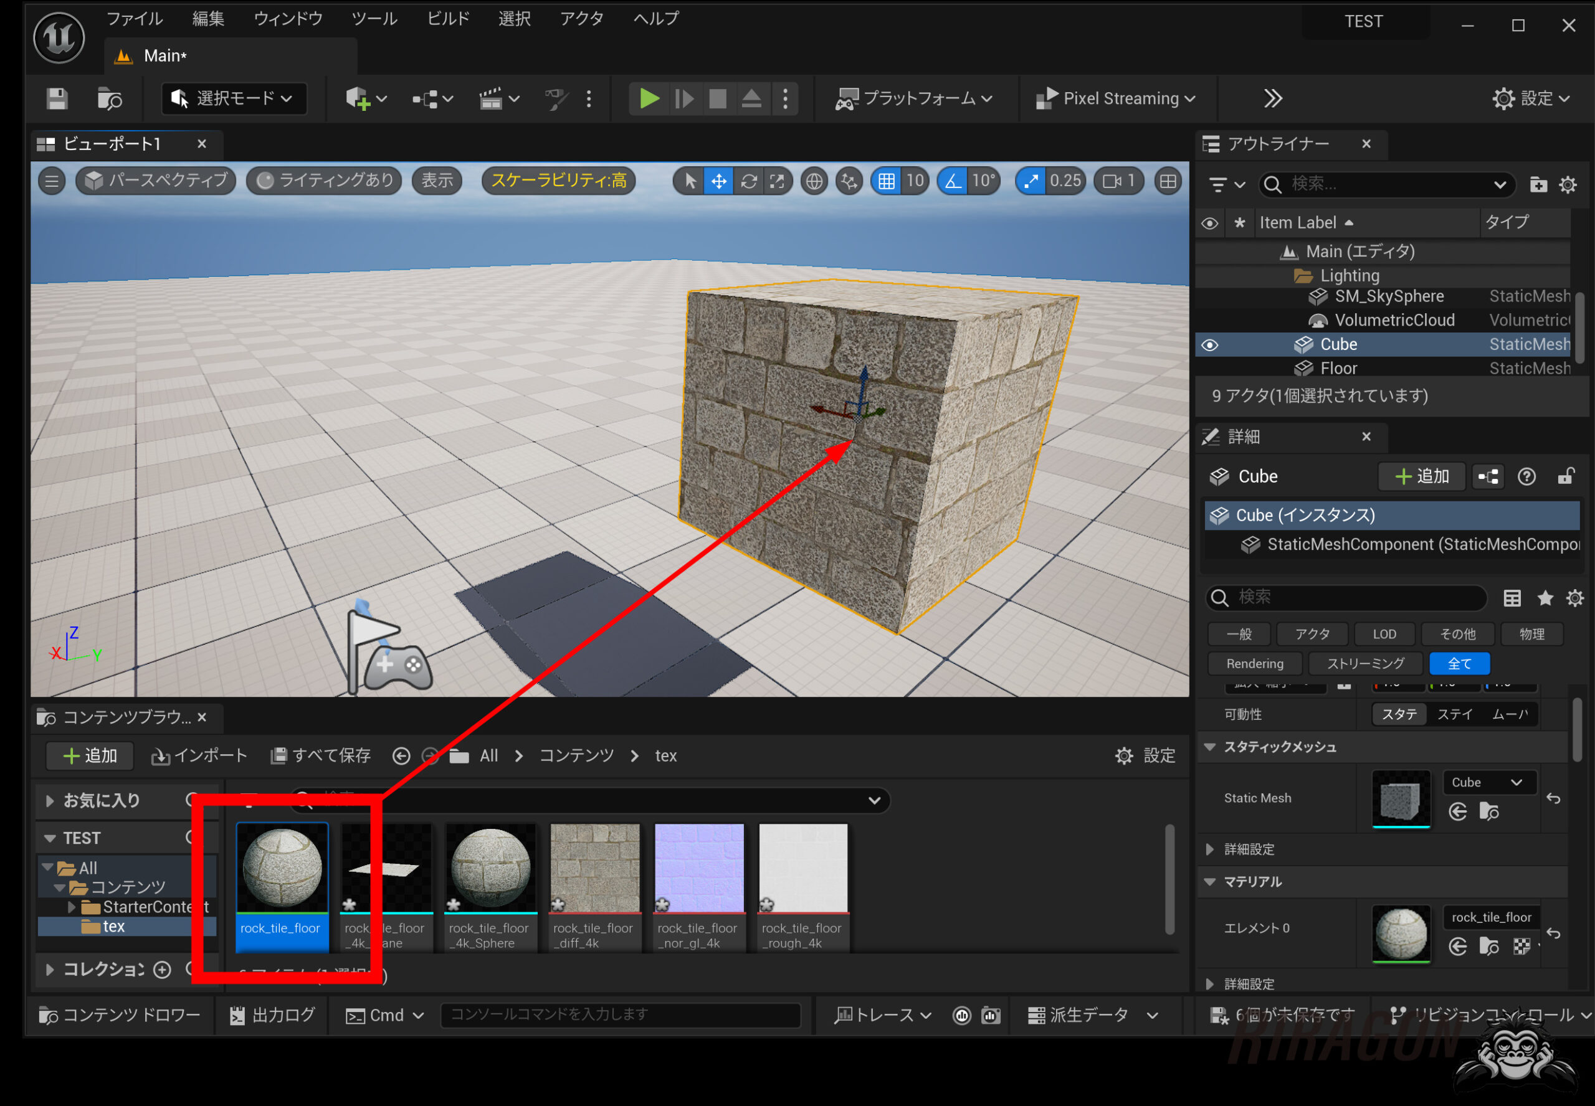Open the ビルド menu

[x=448, y=19]
